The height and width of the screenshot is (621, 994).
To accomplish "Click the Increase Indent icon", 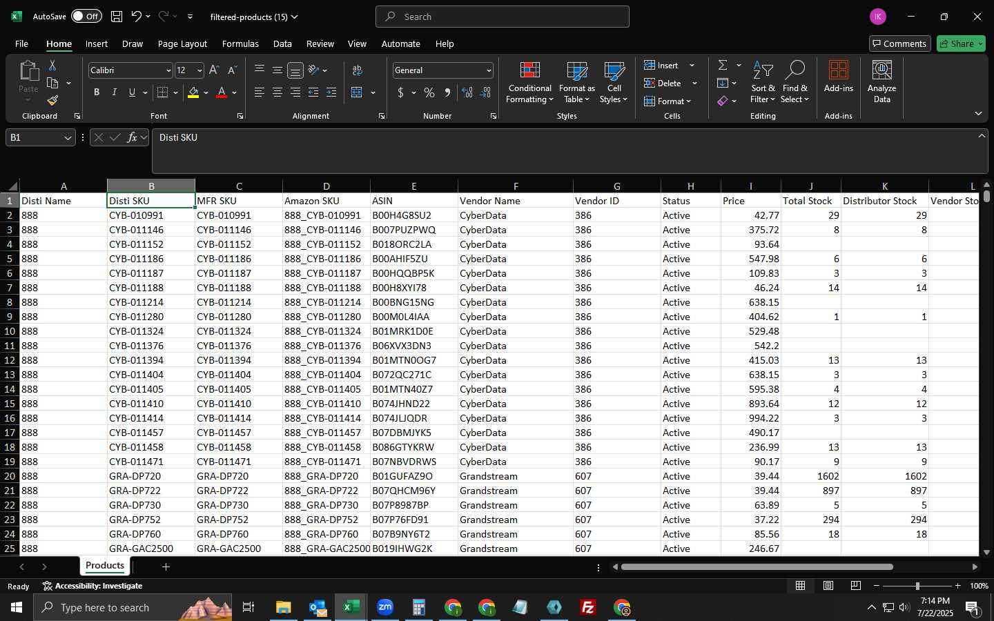I will (331, 92).
